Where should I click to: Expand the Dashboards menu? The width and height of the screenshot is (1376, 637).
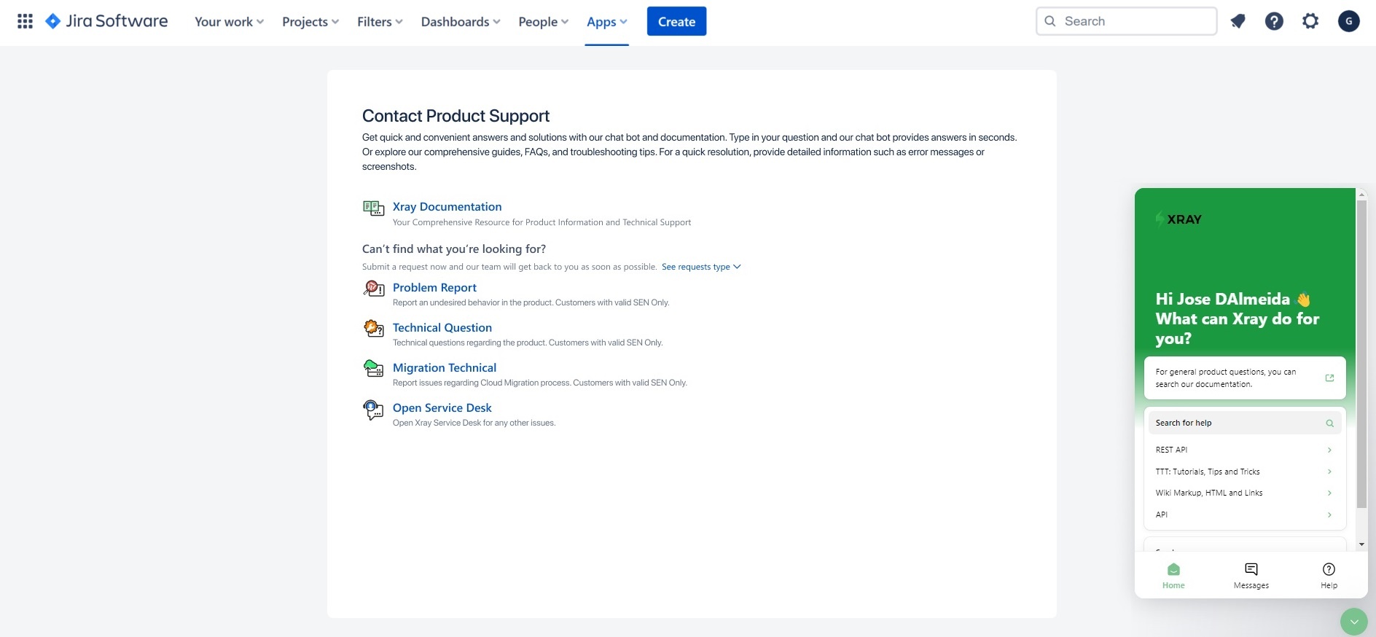pos(461,22)
